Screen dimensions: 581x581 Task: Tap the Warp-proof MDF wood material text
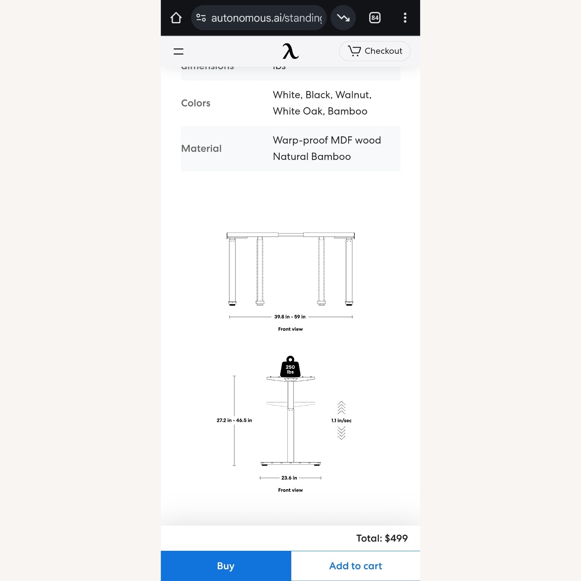[x=327, y=140]
